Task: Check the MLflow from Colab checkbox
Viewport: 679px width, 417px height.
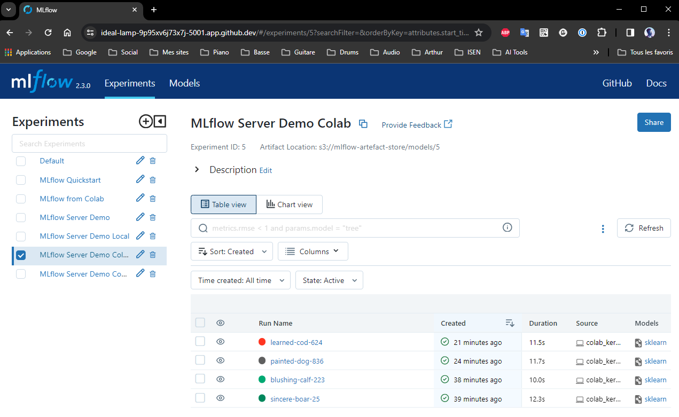Action: [x=21, y=199]
